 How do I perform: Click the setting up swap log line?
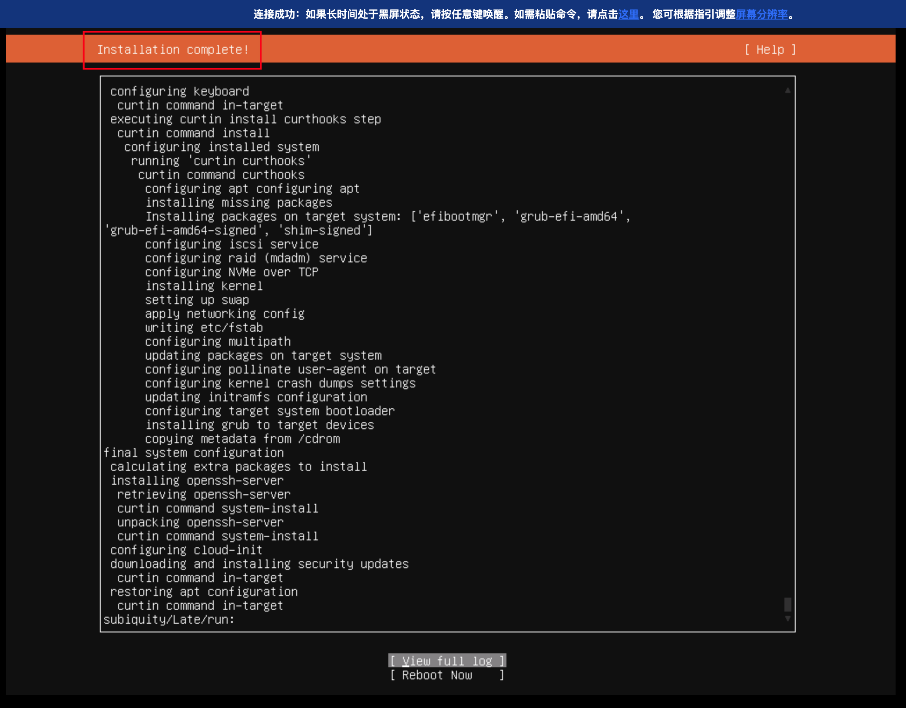[x=197, y=300]
